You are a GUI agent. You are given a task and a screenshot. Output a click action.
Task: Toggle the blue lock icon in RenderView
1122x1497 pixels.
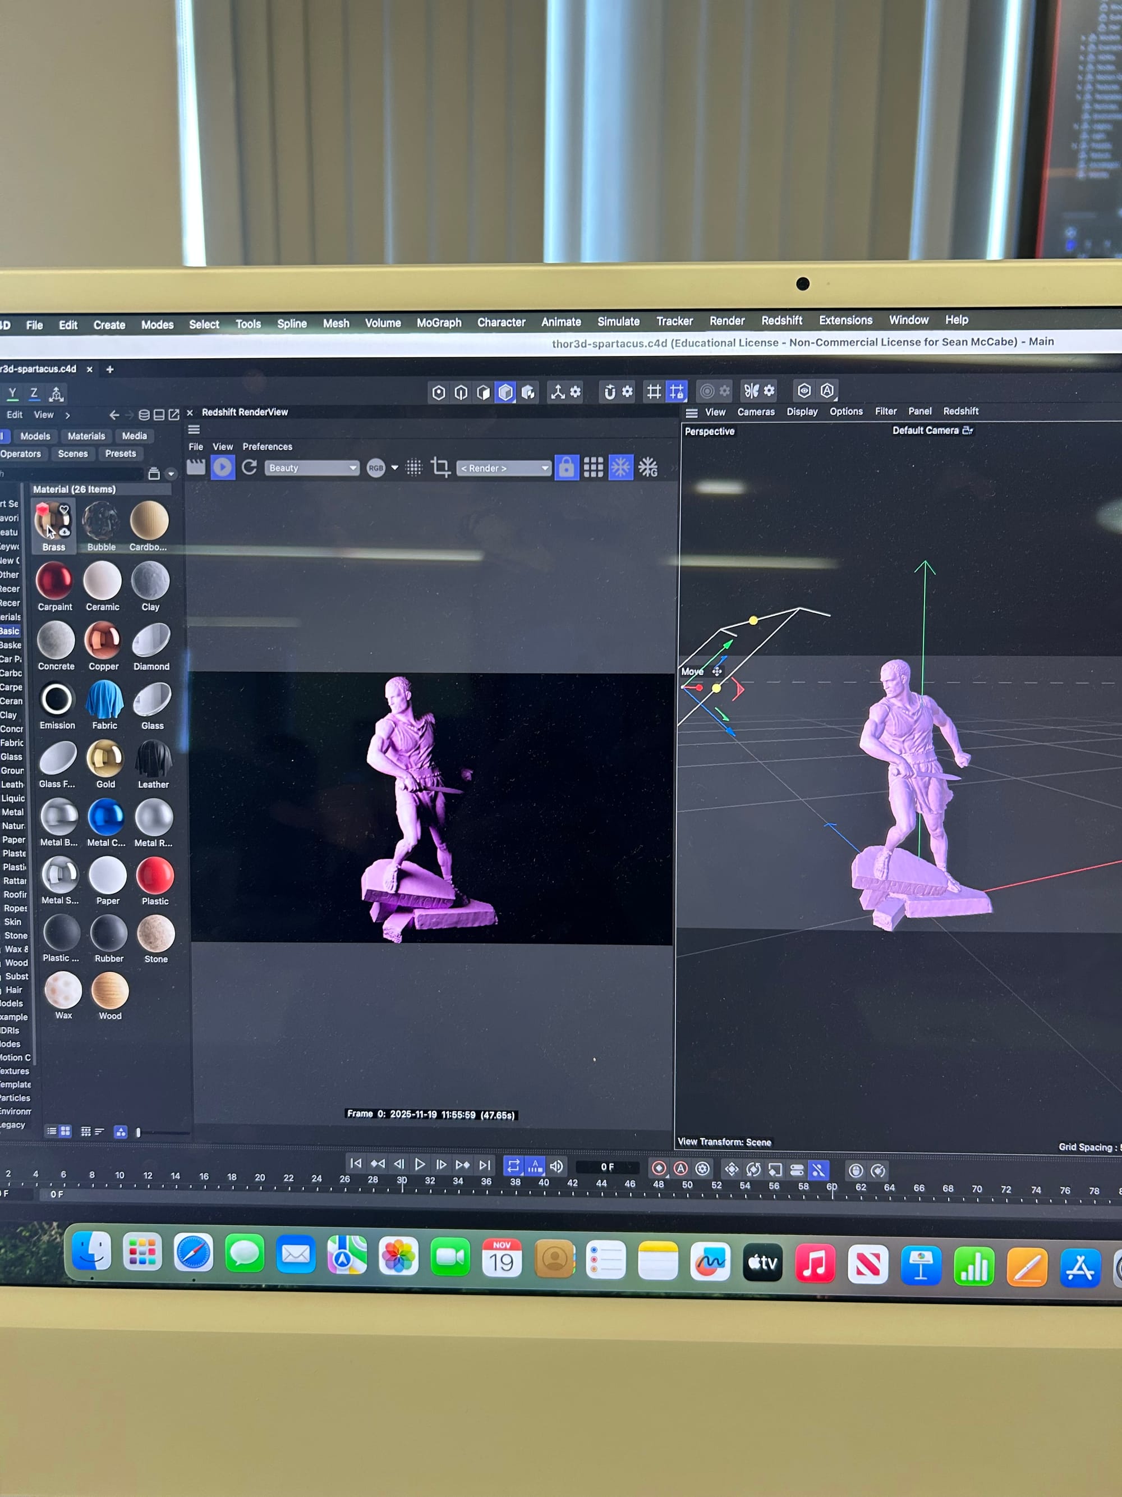[x=566, y=467]
